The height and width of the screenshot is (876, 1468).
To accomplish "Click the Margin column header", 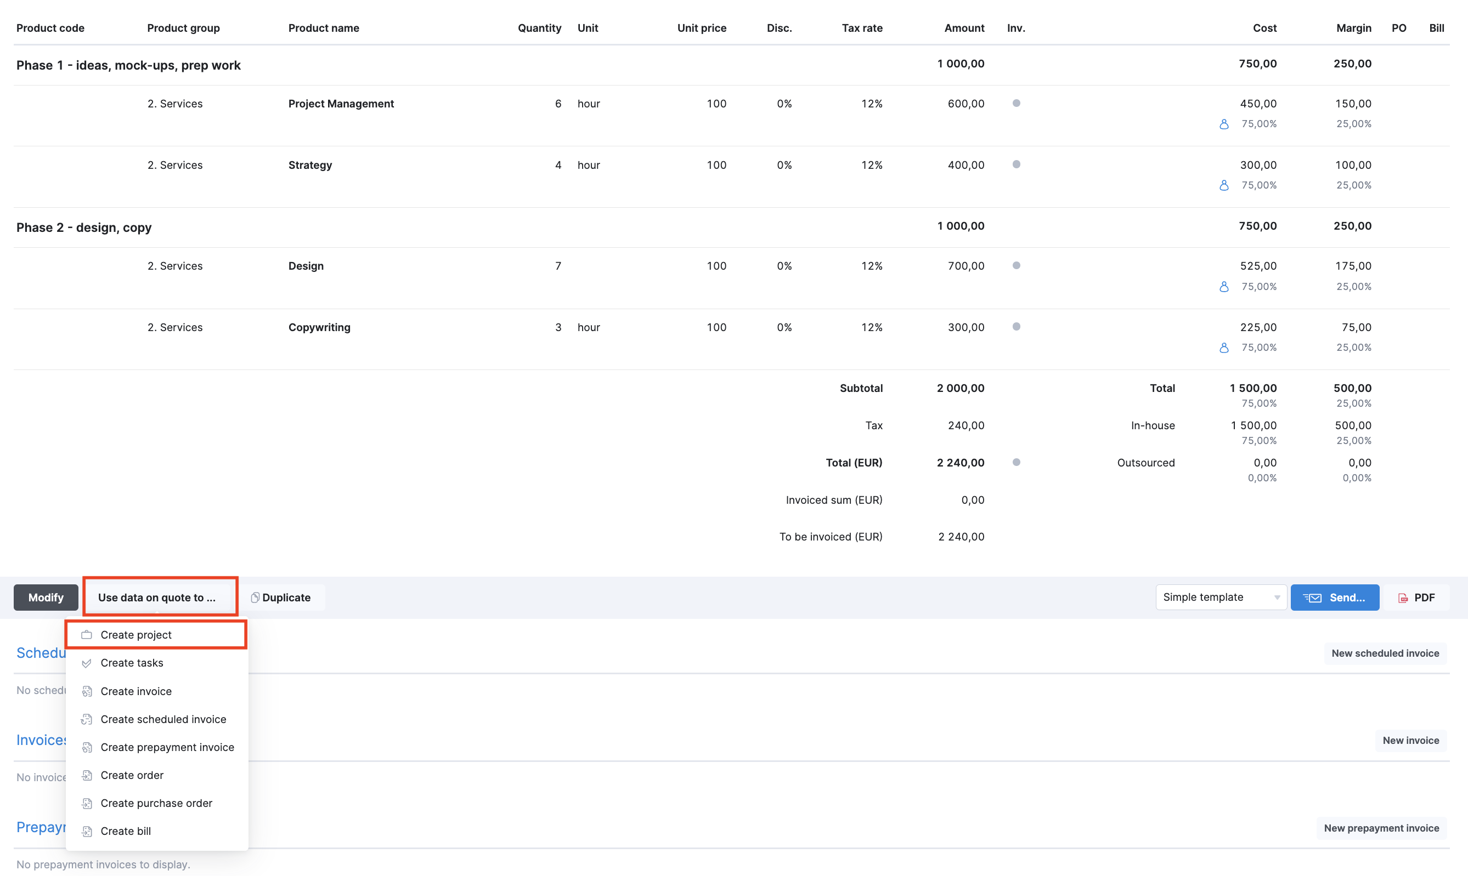I will [1354, 28].
